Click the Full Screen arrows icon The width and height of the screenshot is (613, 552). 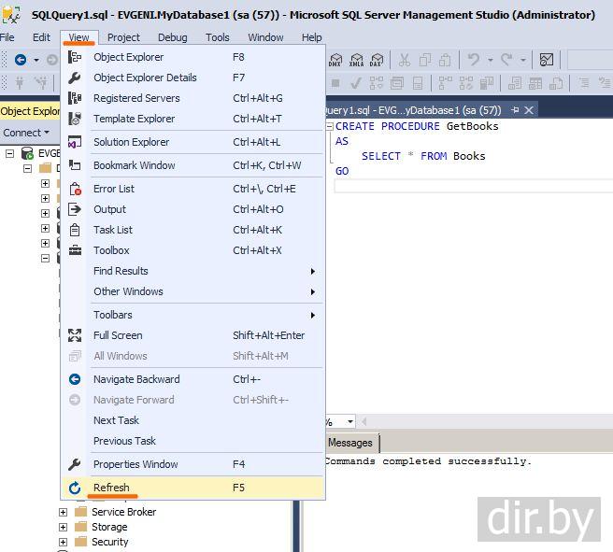pos(74,335)
